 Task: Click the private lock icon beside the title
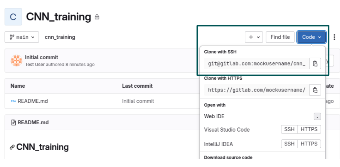tap(97, 17)
